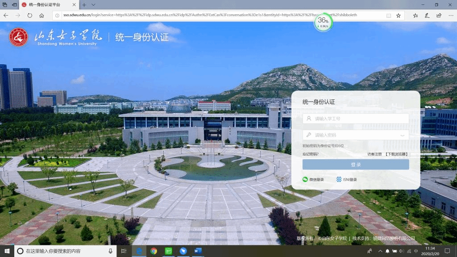Viewport: 457px width, 257px height.
Task: Open Google Chrome from the taskbar
Action: (x=154, y=251)
